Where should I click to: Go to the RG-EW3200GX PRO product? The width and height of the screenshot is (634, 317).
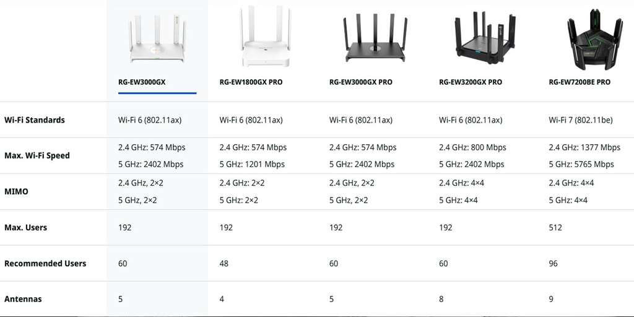click(471, 82)
